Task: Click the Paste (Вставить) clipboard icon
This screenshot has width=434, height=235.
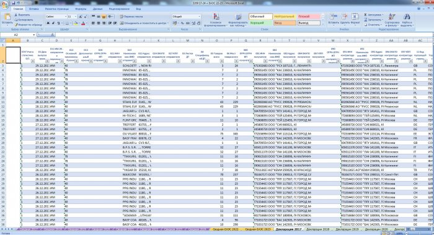Action: click(7, 17)
